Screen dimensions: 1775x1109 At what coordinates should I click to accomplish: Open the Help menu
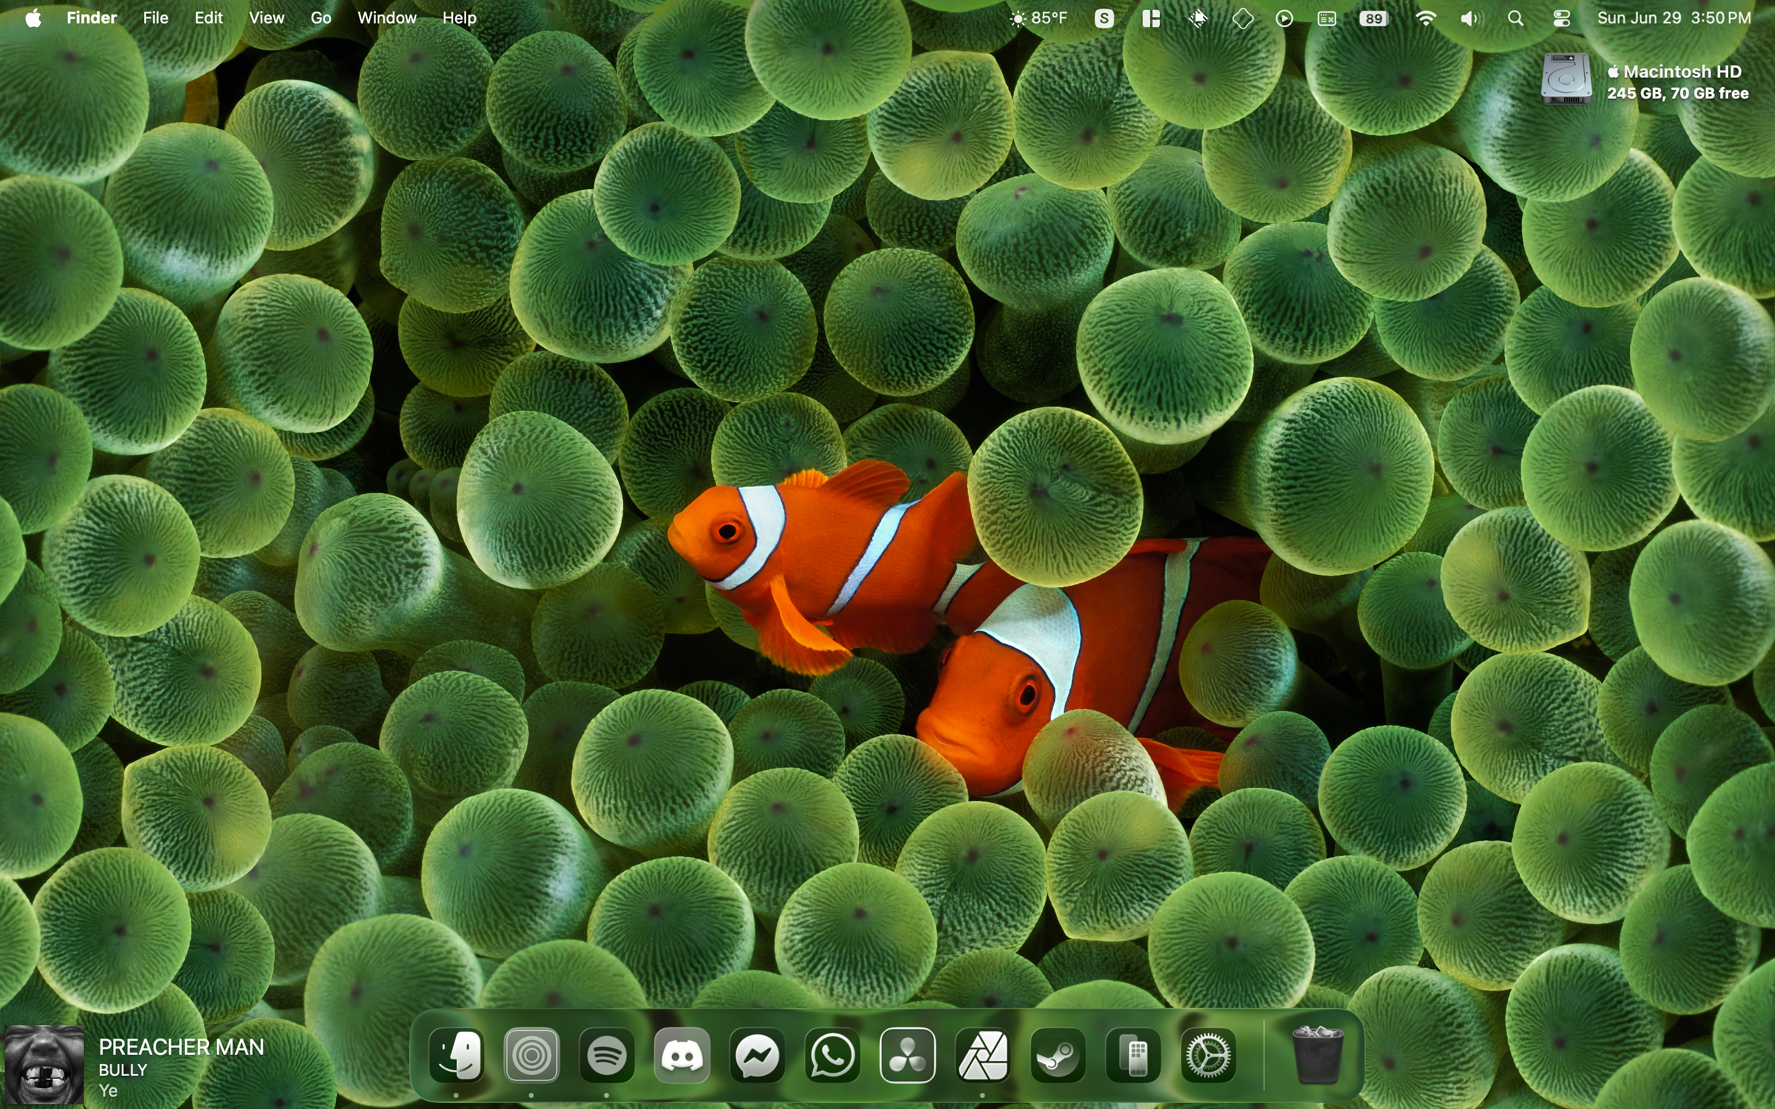tap(459, 18)
